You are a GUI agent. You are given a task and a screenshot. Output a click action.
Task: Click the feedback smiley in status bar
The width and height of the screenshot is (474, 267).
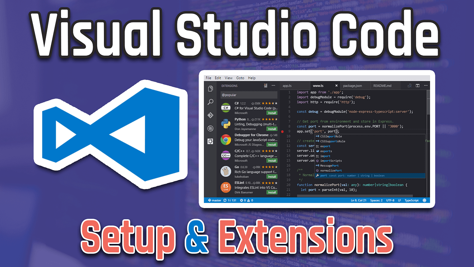[x=425, y=200]
